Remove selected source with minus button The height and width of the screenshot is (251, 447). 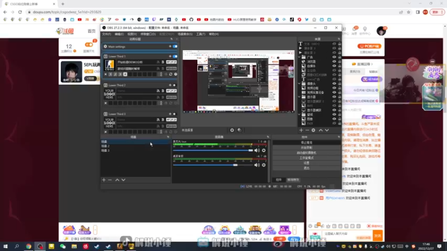click(307, 130)
